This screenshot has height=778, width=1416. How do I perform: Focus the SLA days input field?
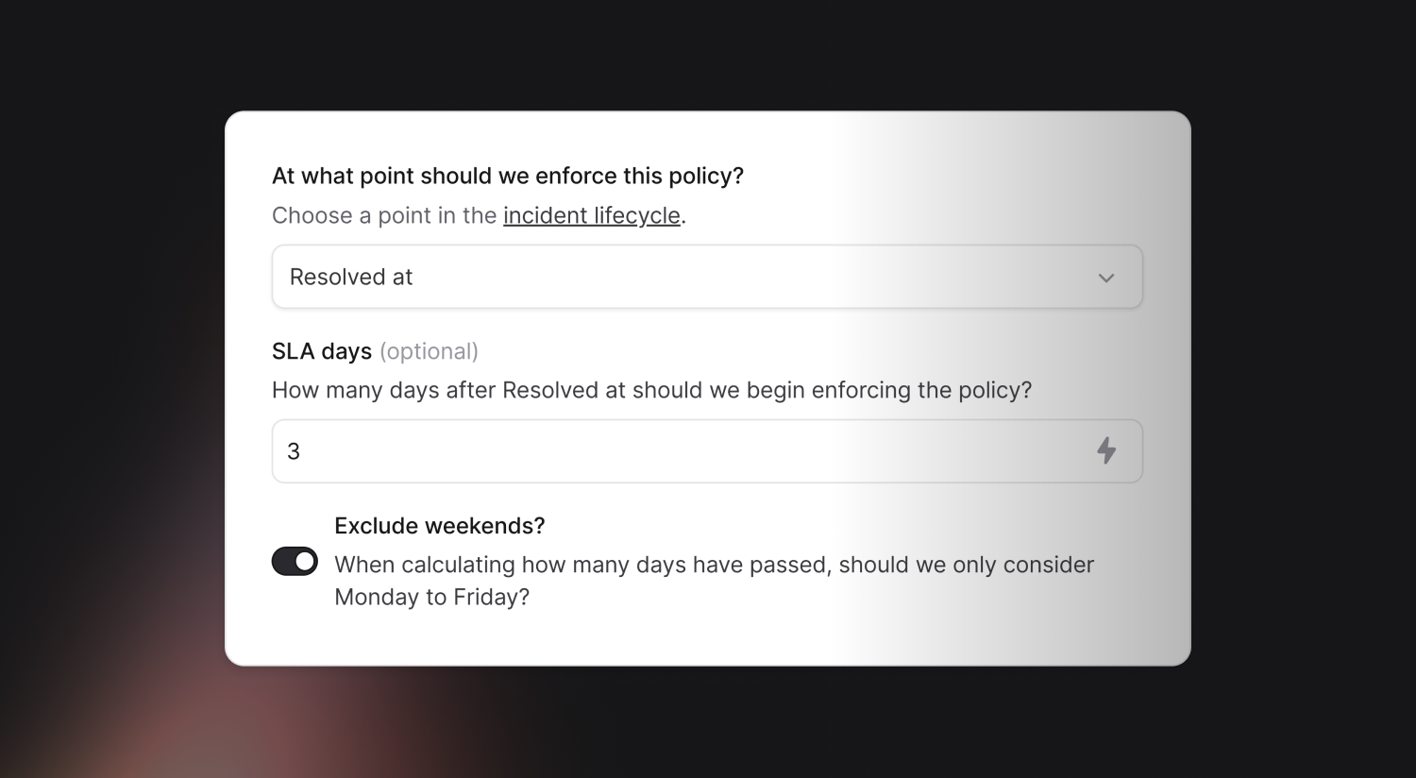(707, 451)
